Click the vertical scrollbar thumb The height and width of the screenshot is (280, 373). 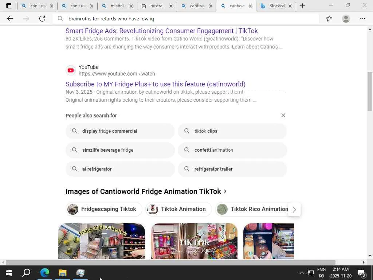pyautogui.click(x=370, y=91)
